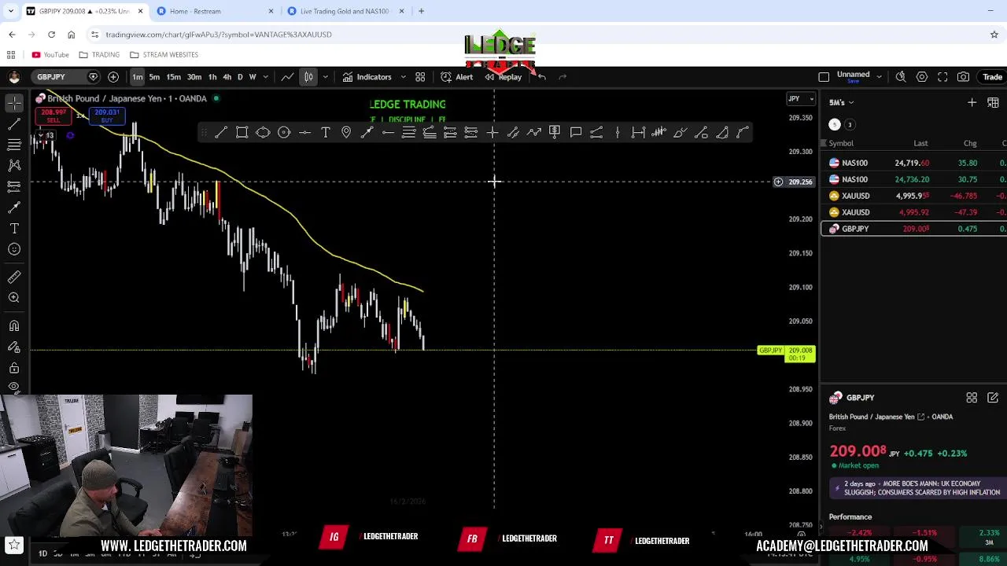
Task: Open the compare or add symbol plus button
Action: 113,77
